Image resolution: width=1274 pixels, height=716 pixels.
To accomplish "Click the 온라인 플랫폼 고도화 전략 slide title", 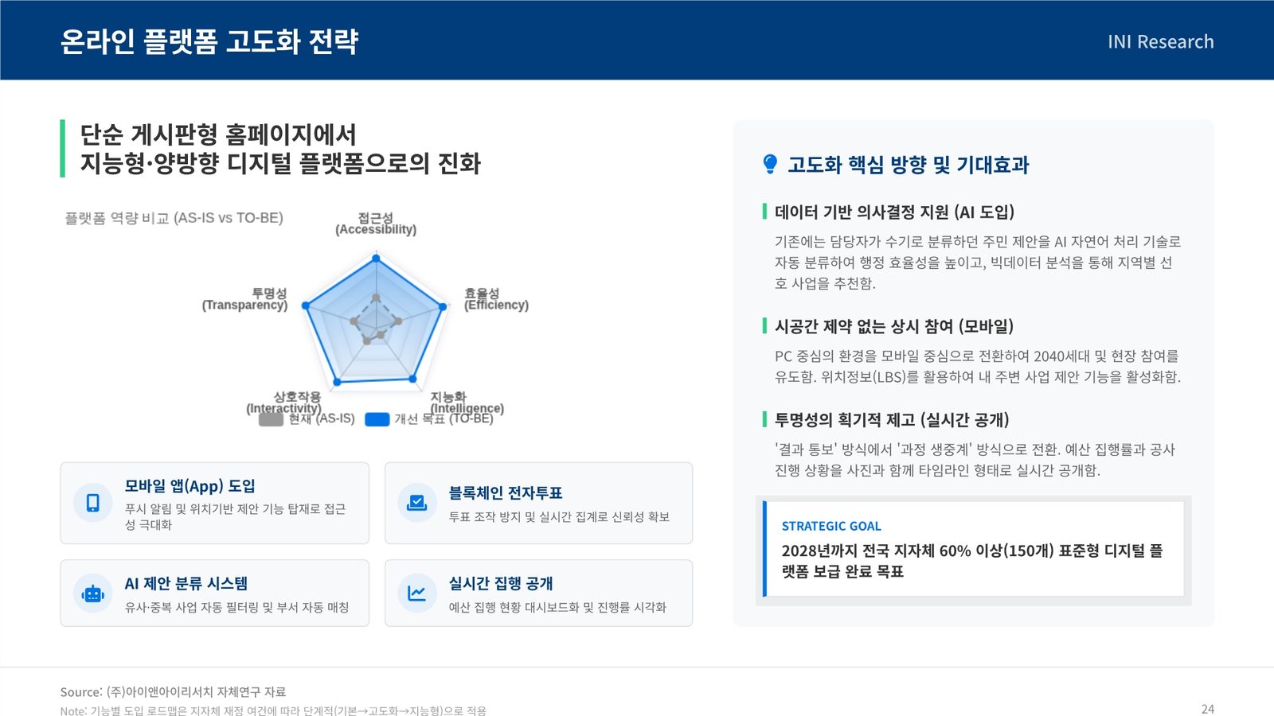I will point(209,41).
